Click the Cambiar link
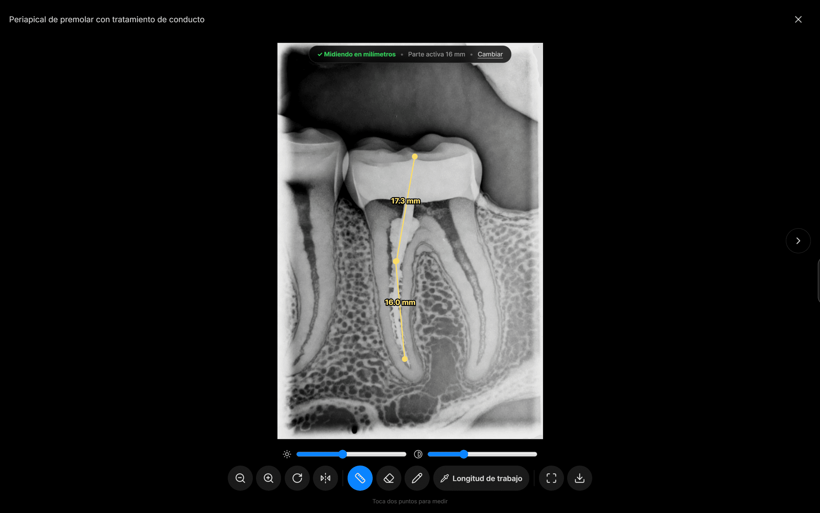Image resolution: width=820 pixels, height=513 pixels. [490, 54]
